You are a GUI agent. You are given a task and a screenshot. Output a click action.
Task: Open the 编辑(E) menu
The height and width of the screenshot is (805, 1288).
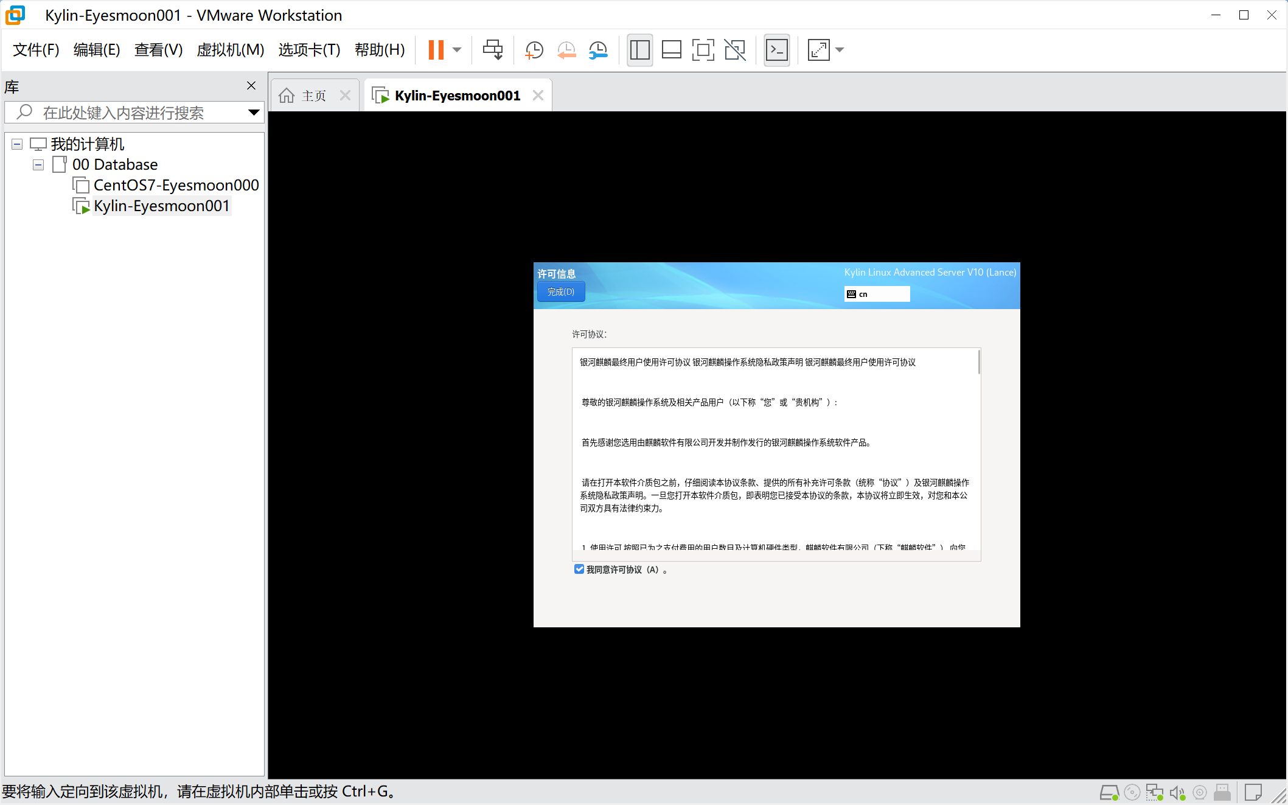pyautogui.click(x=97, y=50)
